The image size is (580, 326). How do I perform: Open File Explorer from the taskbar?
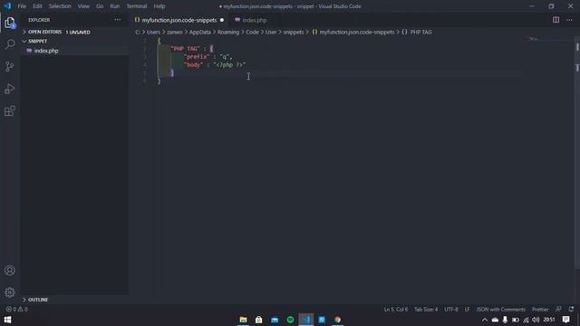243,320
